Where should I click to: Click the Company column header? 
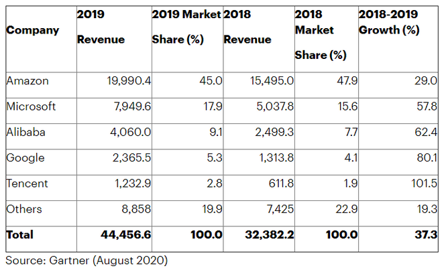pyautogui.click(x=32, y=30)
